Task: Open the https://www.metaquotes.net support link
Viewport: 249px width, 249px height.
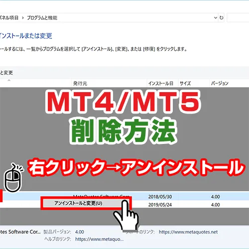Action: (x=188, y=232)
